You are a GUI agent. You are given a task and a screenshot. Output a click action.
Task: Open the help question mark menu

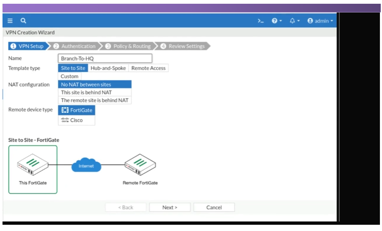[277, 21]
